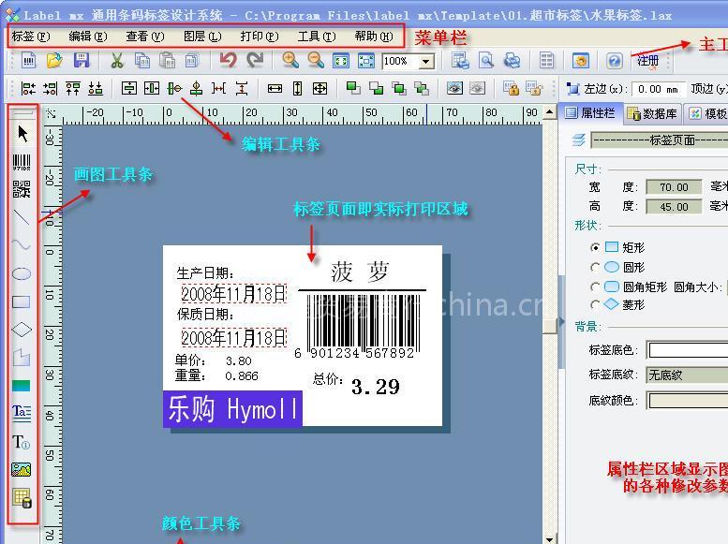
Task: Cut selection with the scissors icon
Action: (x=117, y=61)
